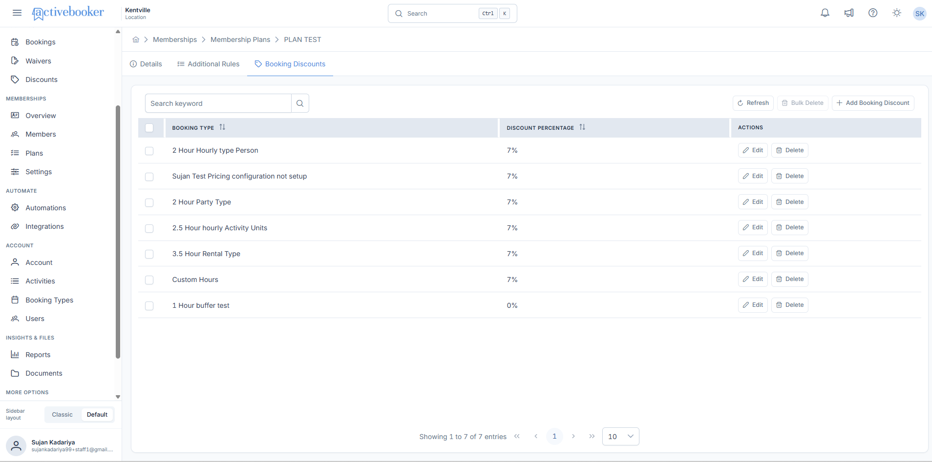Image resolution: width=932 pixels, height=462 pixels.
Task: Delete the 1 Hour buffer test discount
Action: (x=790, y=305)
